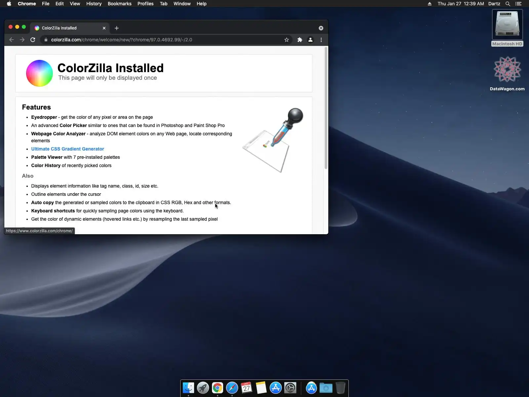Select the Macintosh HD desktop icon
The image size is (529, 397).
click(508, 28)
